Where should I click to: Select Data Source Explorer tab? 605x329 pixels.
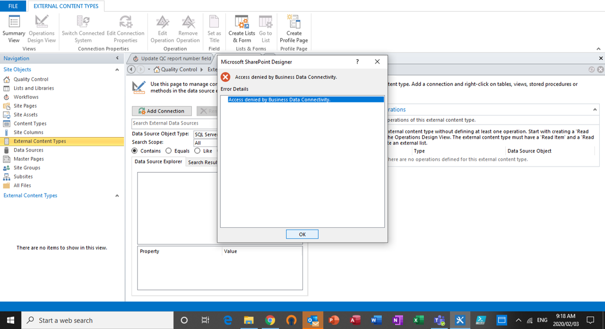click(158, 162)
